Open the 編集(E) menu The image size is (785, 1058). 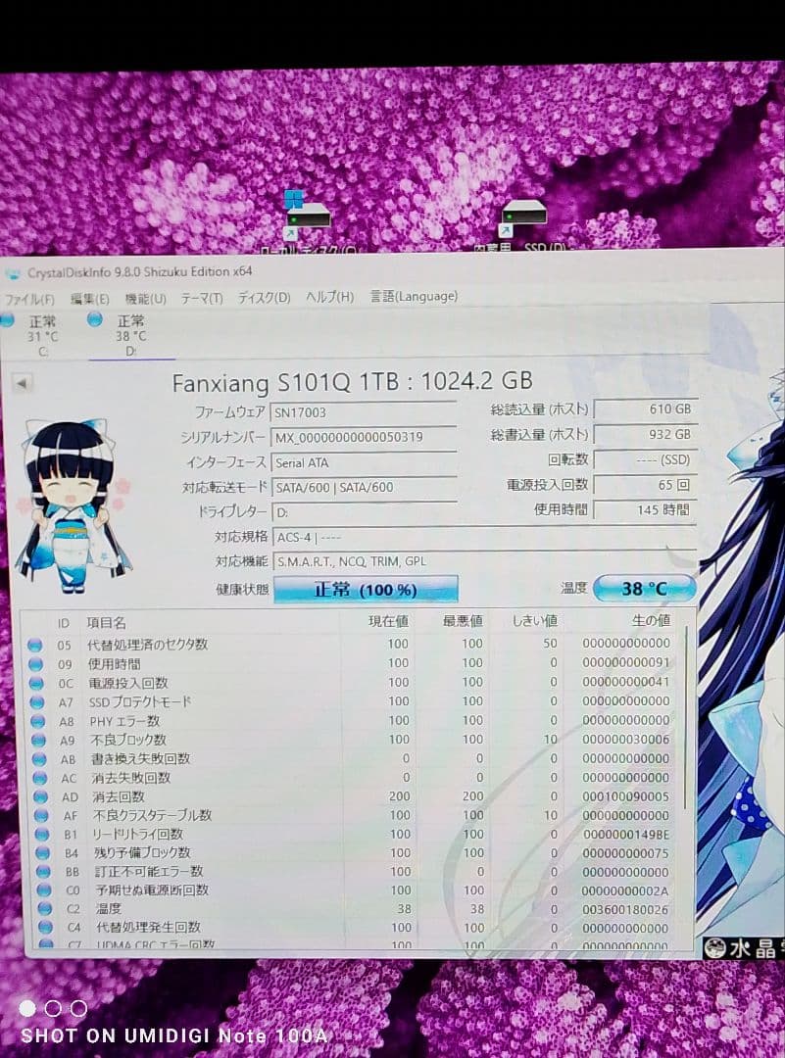pos(90,298)
